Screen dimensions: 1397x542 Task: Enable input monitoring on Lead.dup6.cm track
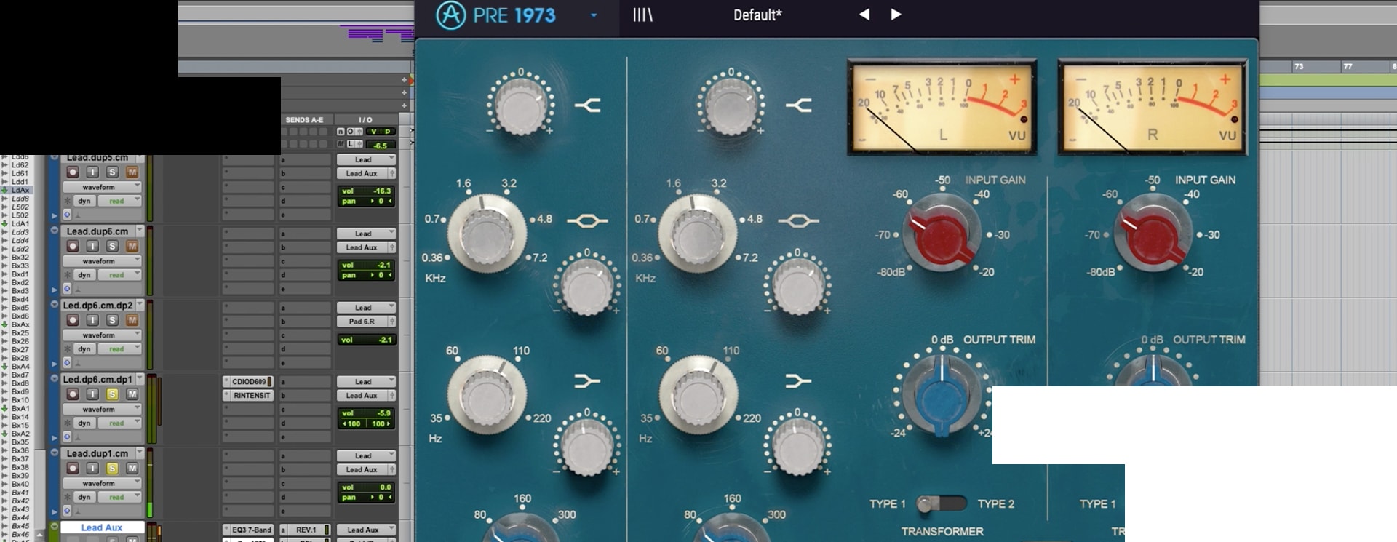(92, 247)
